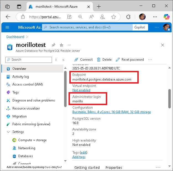Image resolution: width=173 pixels, height=171 pixels.
Task: Open browser Extensions puzzle icon
Action: point(128,17)
